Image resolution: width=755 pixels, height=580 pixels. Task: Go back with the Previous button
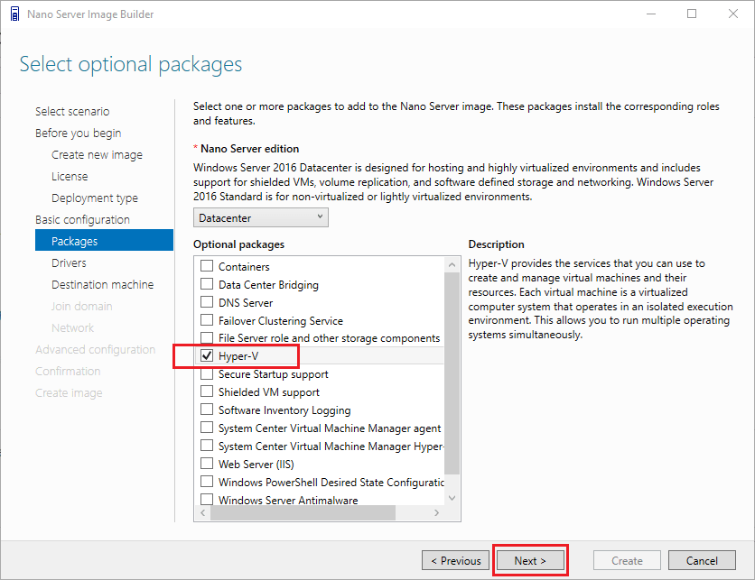(x=456, y=561)
